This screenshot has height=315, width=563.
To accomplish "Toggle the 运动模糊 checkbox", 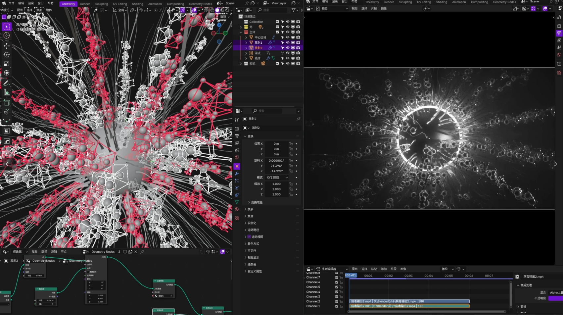I will [249, 237].
